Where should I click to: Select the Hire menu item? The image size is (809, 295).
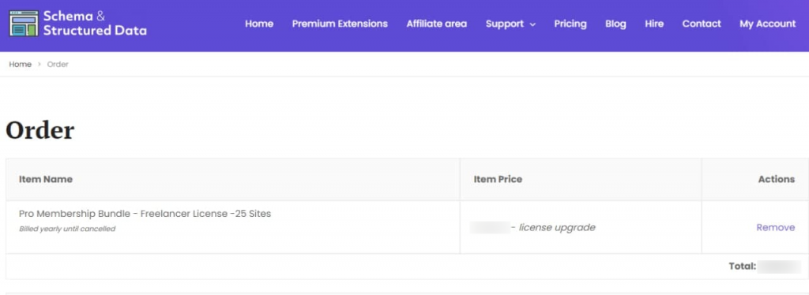[654, 24]
